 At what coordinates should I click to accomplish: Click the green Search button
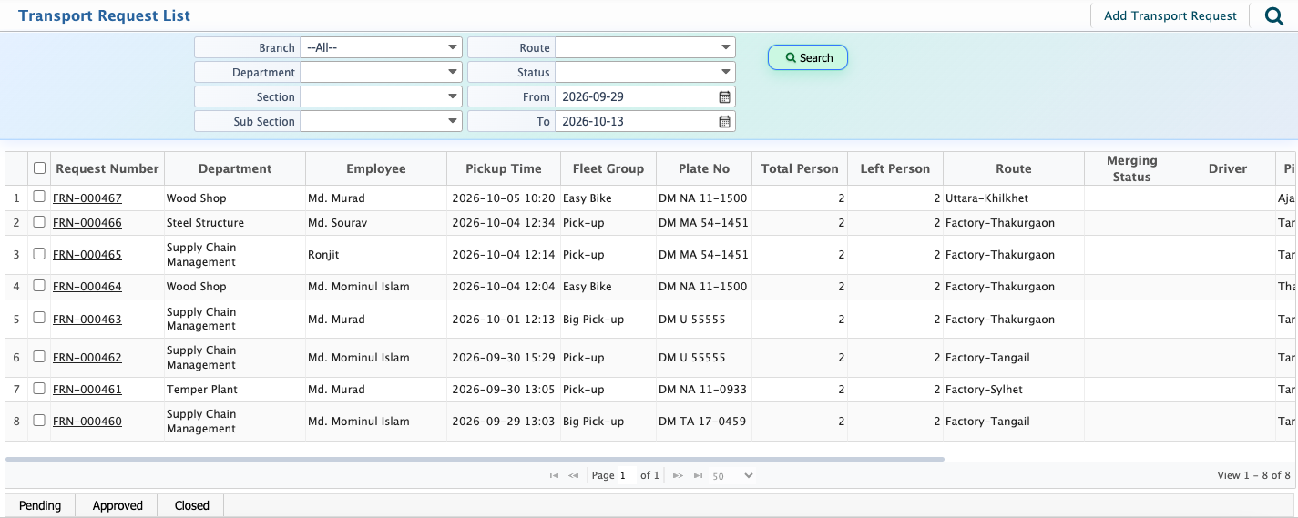(808, 57)
